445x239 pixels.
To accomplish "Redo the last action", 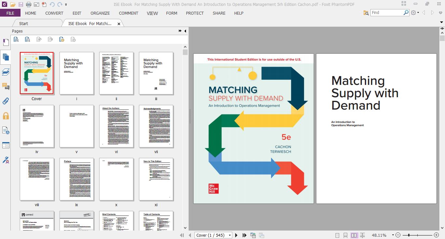I will [x=60, y=5].
